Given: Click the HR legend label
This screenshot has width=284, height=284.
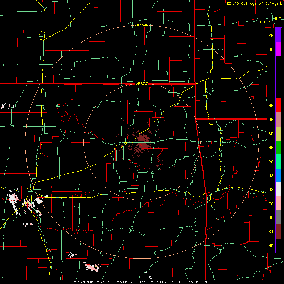Looking at the screenshot, I should 271,148.
